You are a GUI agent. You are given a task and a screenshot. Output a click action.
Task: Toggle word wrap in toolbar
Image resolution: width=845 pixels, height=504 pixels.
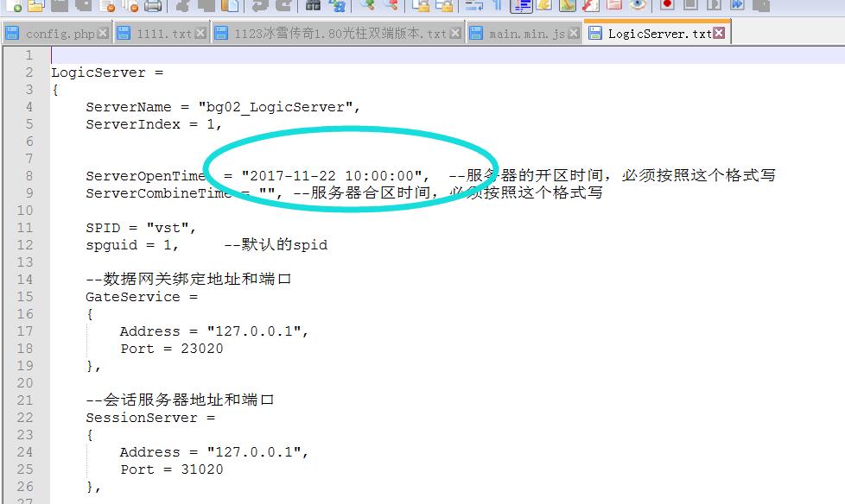point(474,5)
